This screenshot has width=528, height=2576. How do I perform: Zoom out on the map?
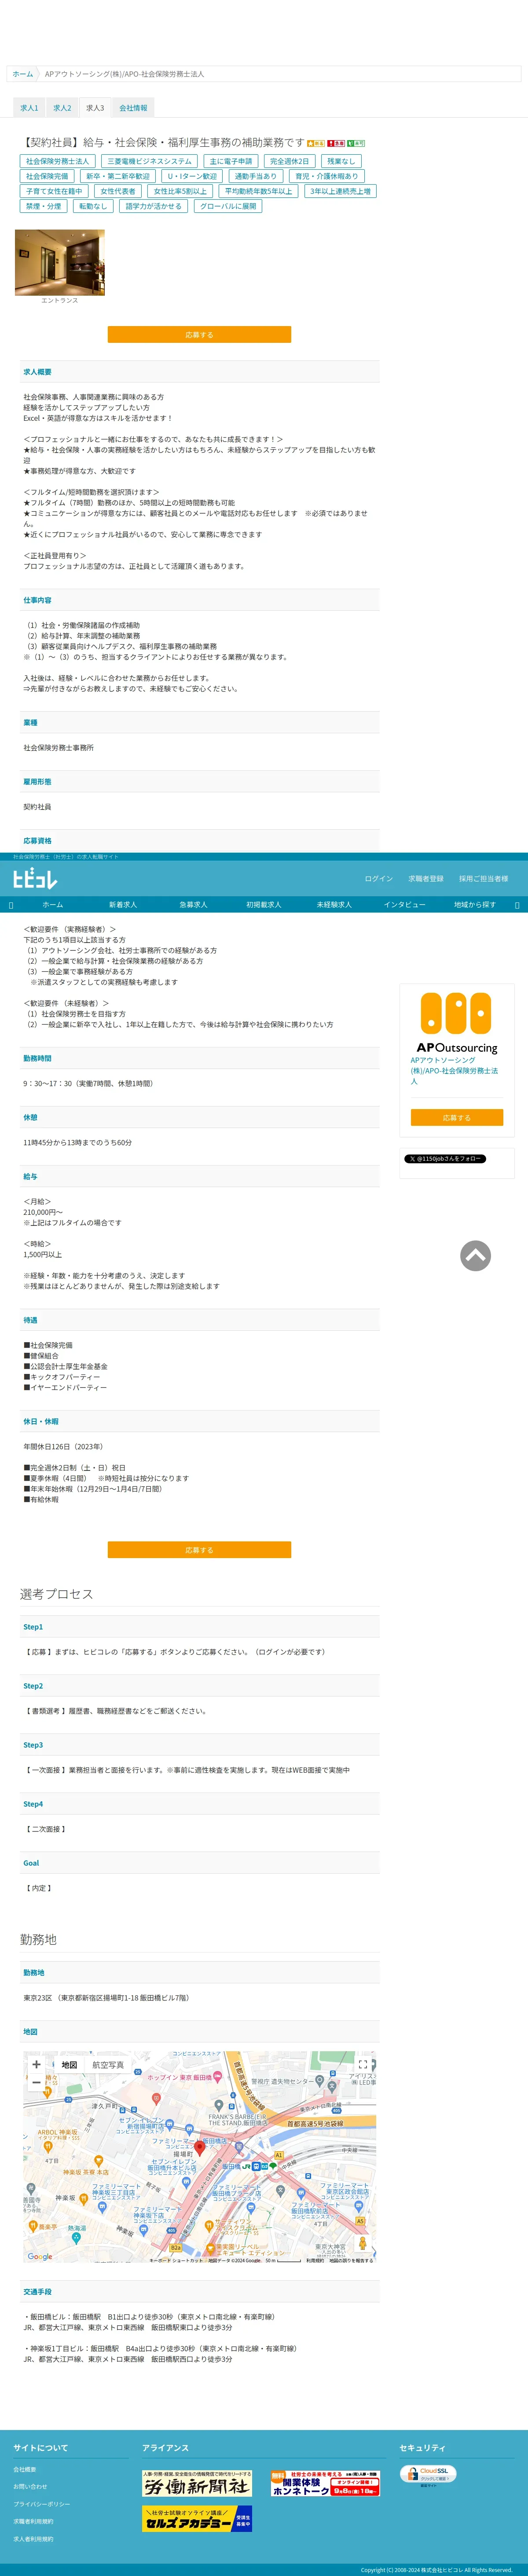pyautogui.click(x=37, y=2083)
